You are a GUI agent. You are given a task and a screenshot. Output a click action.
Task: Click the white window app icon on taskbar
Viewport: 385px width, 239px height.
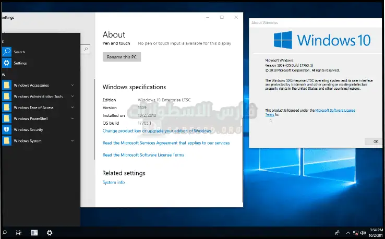34,232
